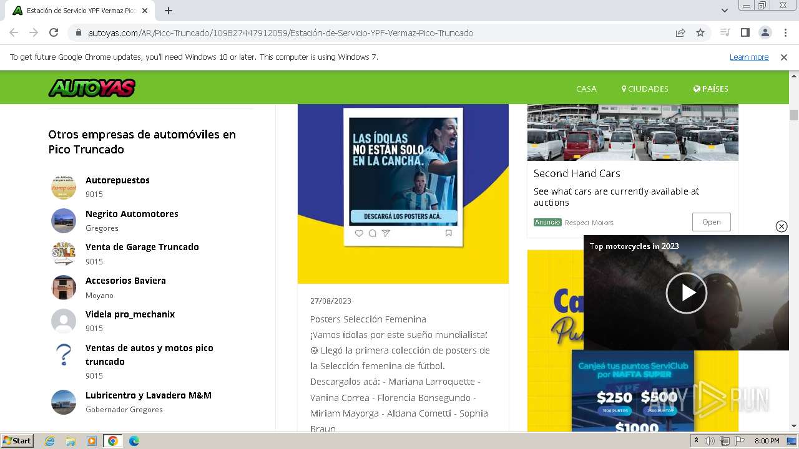This screenshot has height=449, width=799.
Task: Open a new browser tab with plus icon
Action: (x=169, y=11)
